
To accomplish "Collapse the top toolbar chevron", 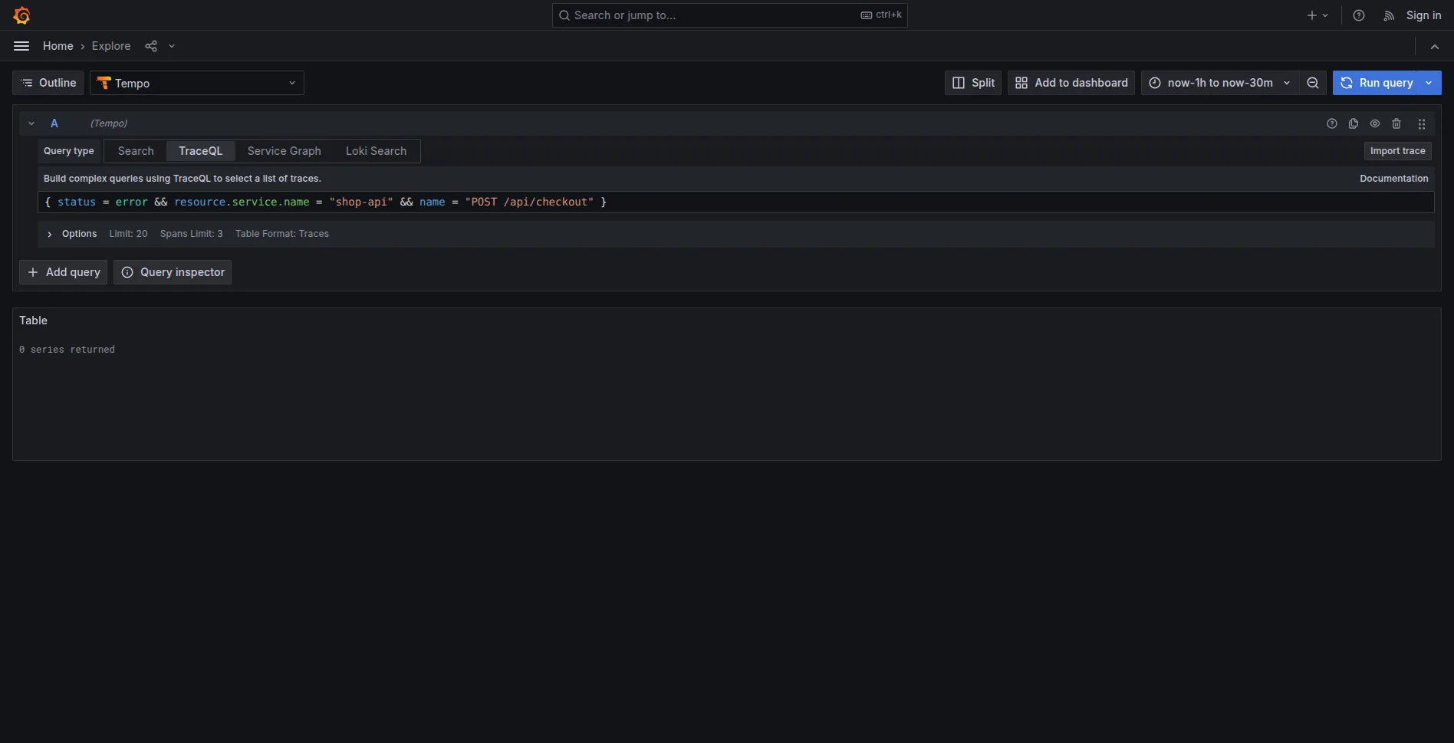I will [1435, 46].
